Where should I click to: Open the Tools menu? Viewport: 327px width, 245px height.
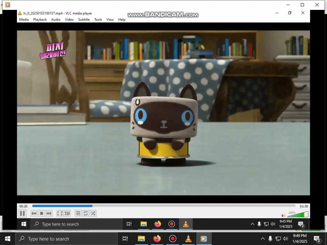tap(98, 19)
